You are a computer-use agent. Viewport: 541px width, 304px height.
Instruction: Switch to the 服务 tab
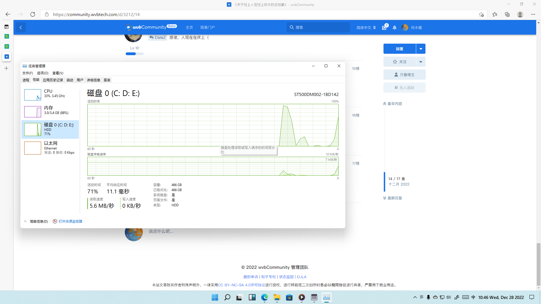coord(107,80)
